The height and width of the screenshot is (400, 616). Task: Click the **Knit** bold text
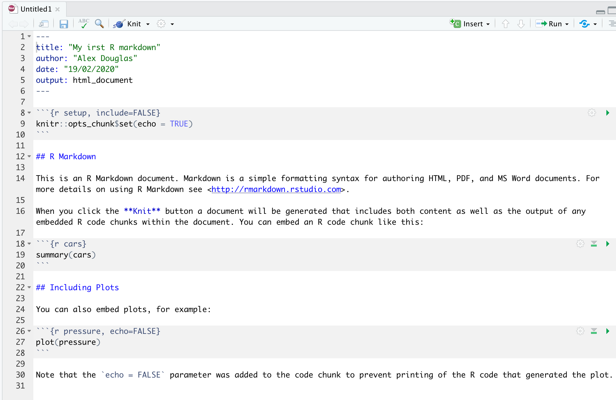point(142,211)
